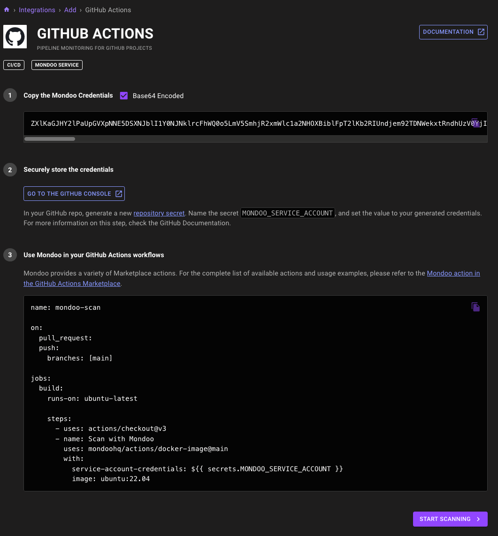The image size is (498, 536).
Task: Click the GitHub logo icon
Action: (15, 36)
